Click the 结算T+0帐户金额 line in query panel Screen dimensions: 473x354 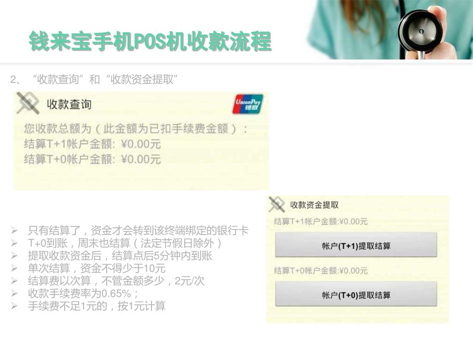92,159
